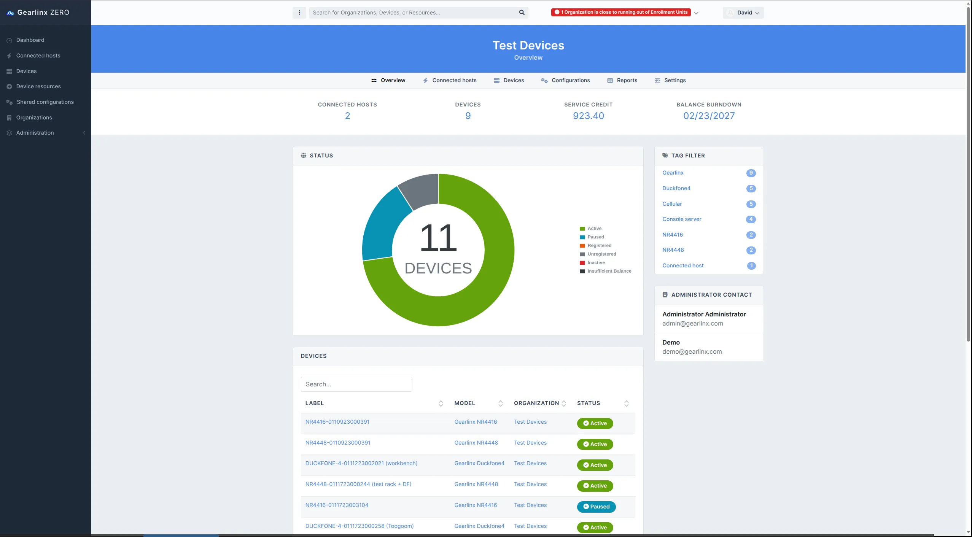Toggle the Unregistered legend entry
The width and height of the screenshot is (972, 537).
(598, 254)
